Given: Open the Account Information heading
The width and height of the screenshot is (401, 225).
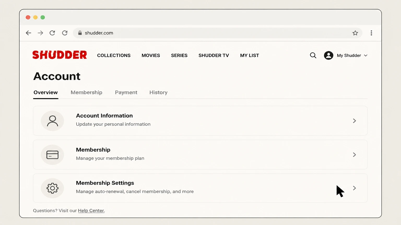Looking at the screenshot, I should (x=104, y=116).
